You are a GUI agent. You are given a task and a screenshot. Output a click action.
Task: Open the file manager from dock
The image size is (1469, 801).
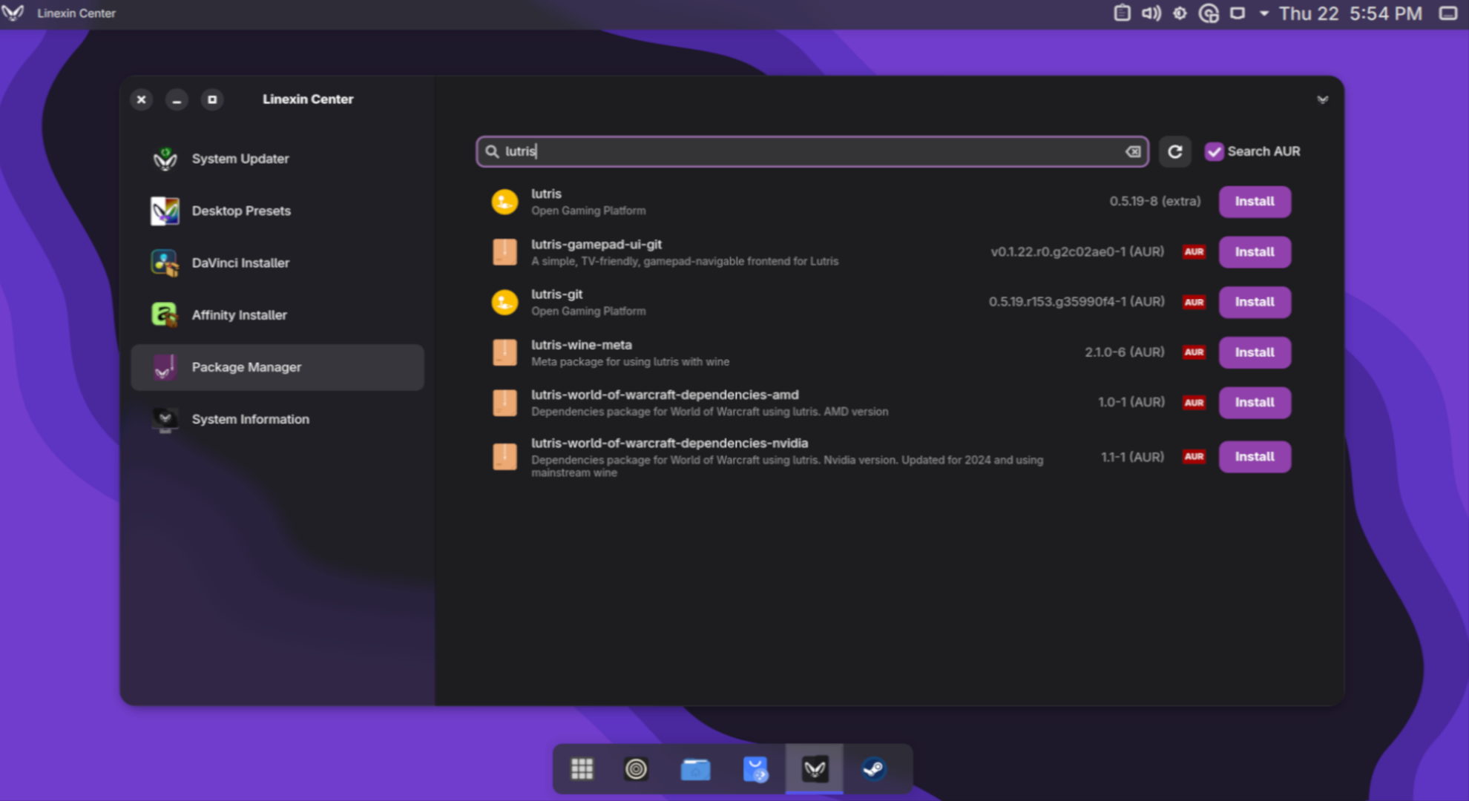(x=695, y=769)
